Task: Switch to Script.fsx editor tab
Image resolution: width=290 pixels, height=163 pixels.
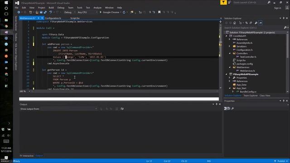Action: click(x=75, y=18)
